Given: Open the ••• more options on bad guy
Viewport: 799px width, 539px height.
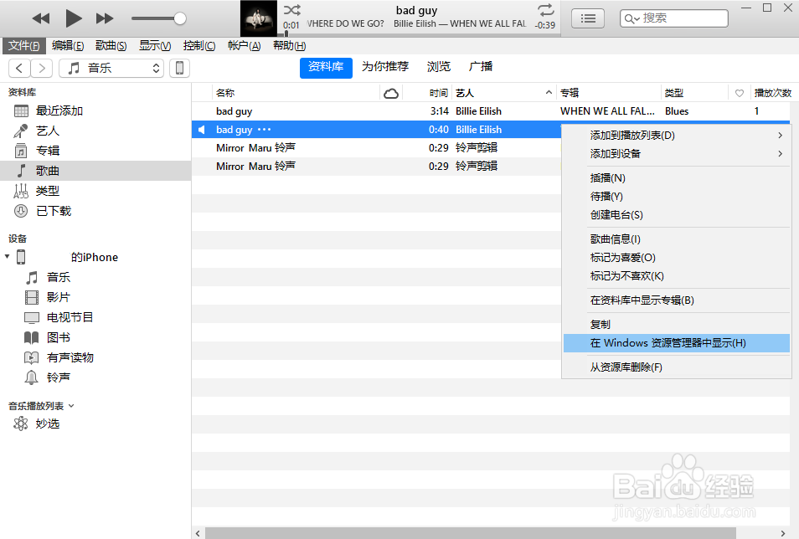Looking at the screenshot, I should [264, 130].
